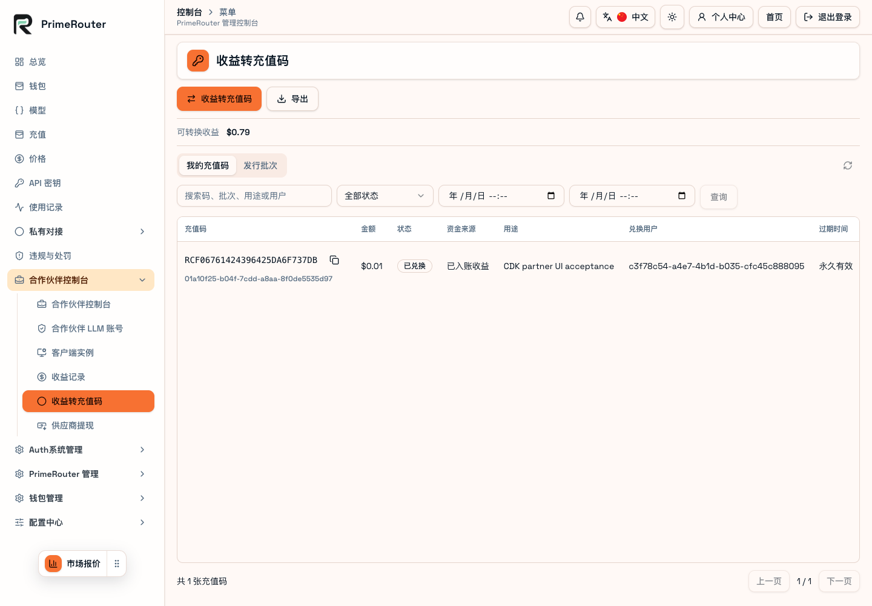
Task: Copy the recharge code RCF06761424396425DA6F737DB
Action: 334,260
